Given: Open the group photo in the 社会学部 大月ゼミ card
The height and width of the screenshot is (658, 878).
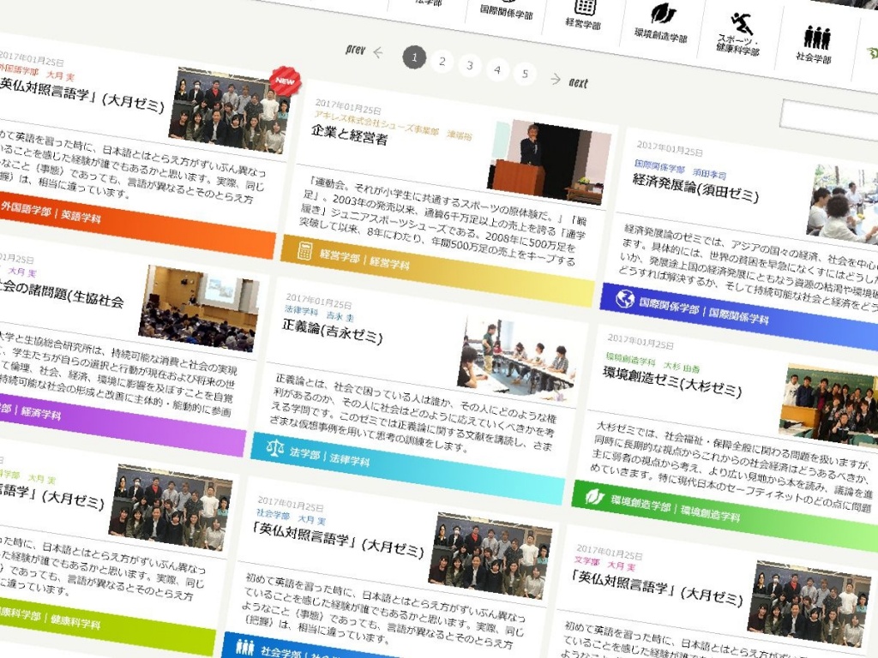Looking at the screenshot, I should 490,556.
